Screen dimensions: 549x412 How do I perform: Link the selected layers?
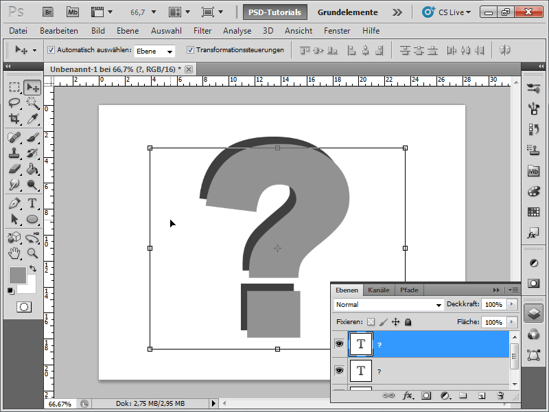coord(388,396)
